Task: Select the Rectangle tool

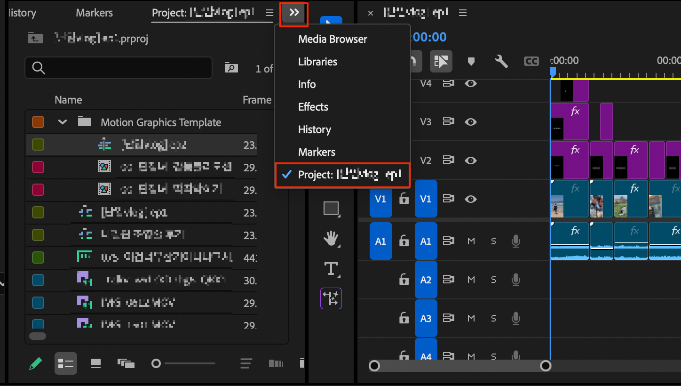Action: click(331, 209)
